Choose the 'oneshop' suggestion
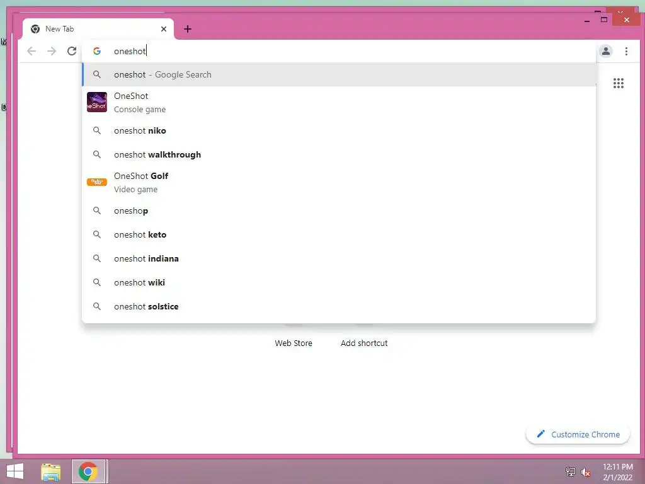This screenshot has width=645, height=484. pyautogui.click(x=339, y=210)
